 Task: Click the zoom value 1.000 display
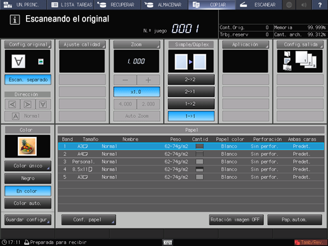click(136, 61)
